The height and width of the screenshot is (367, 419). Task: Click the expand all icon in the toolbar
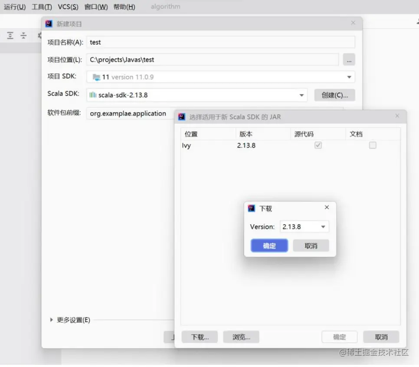[x=10, y=35]
